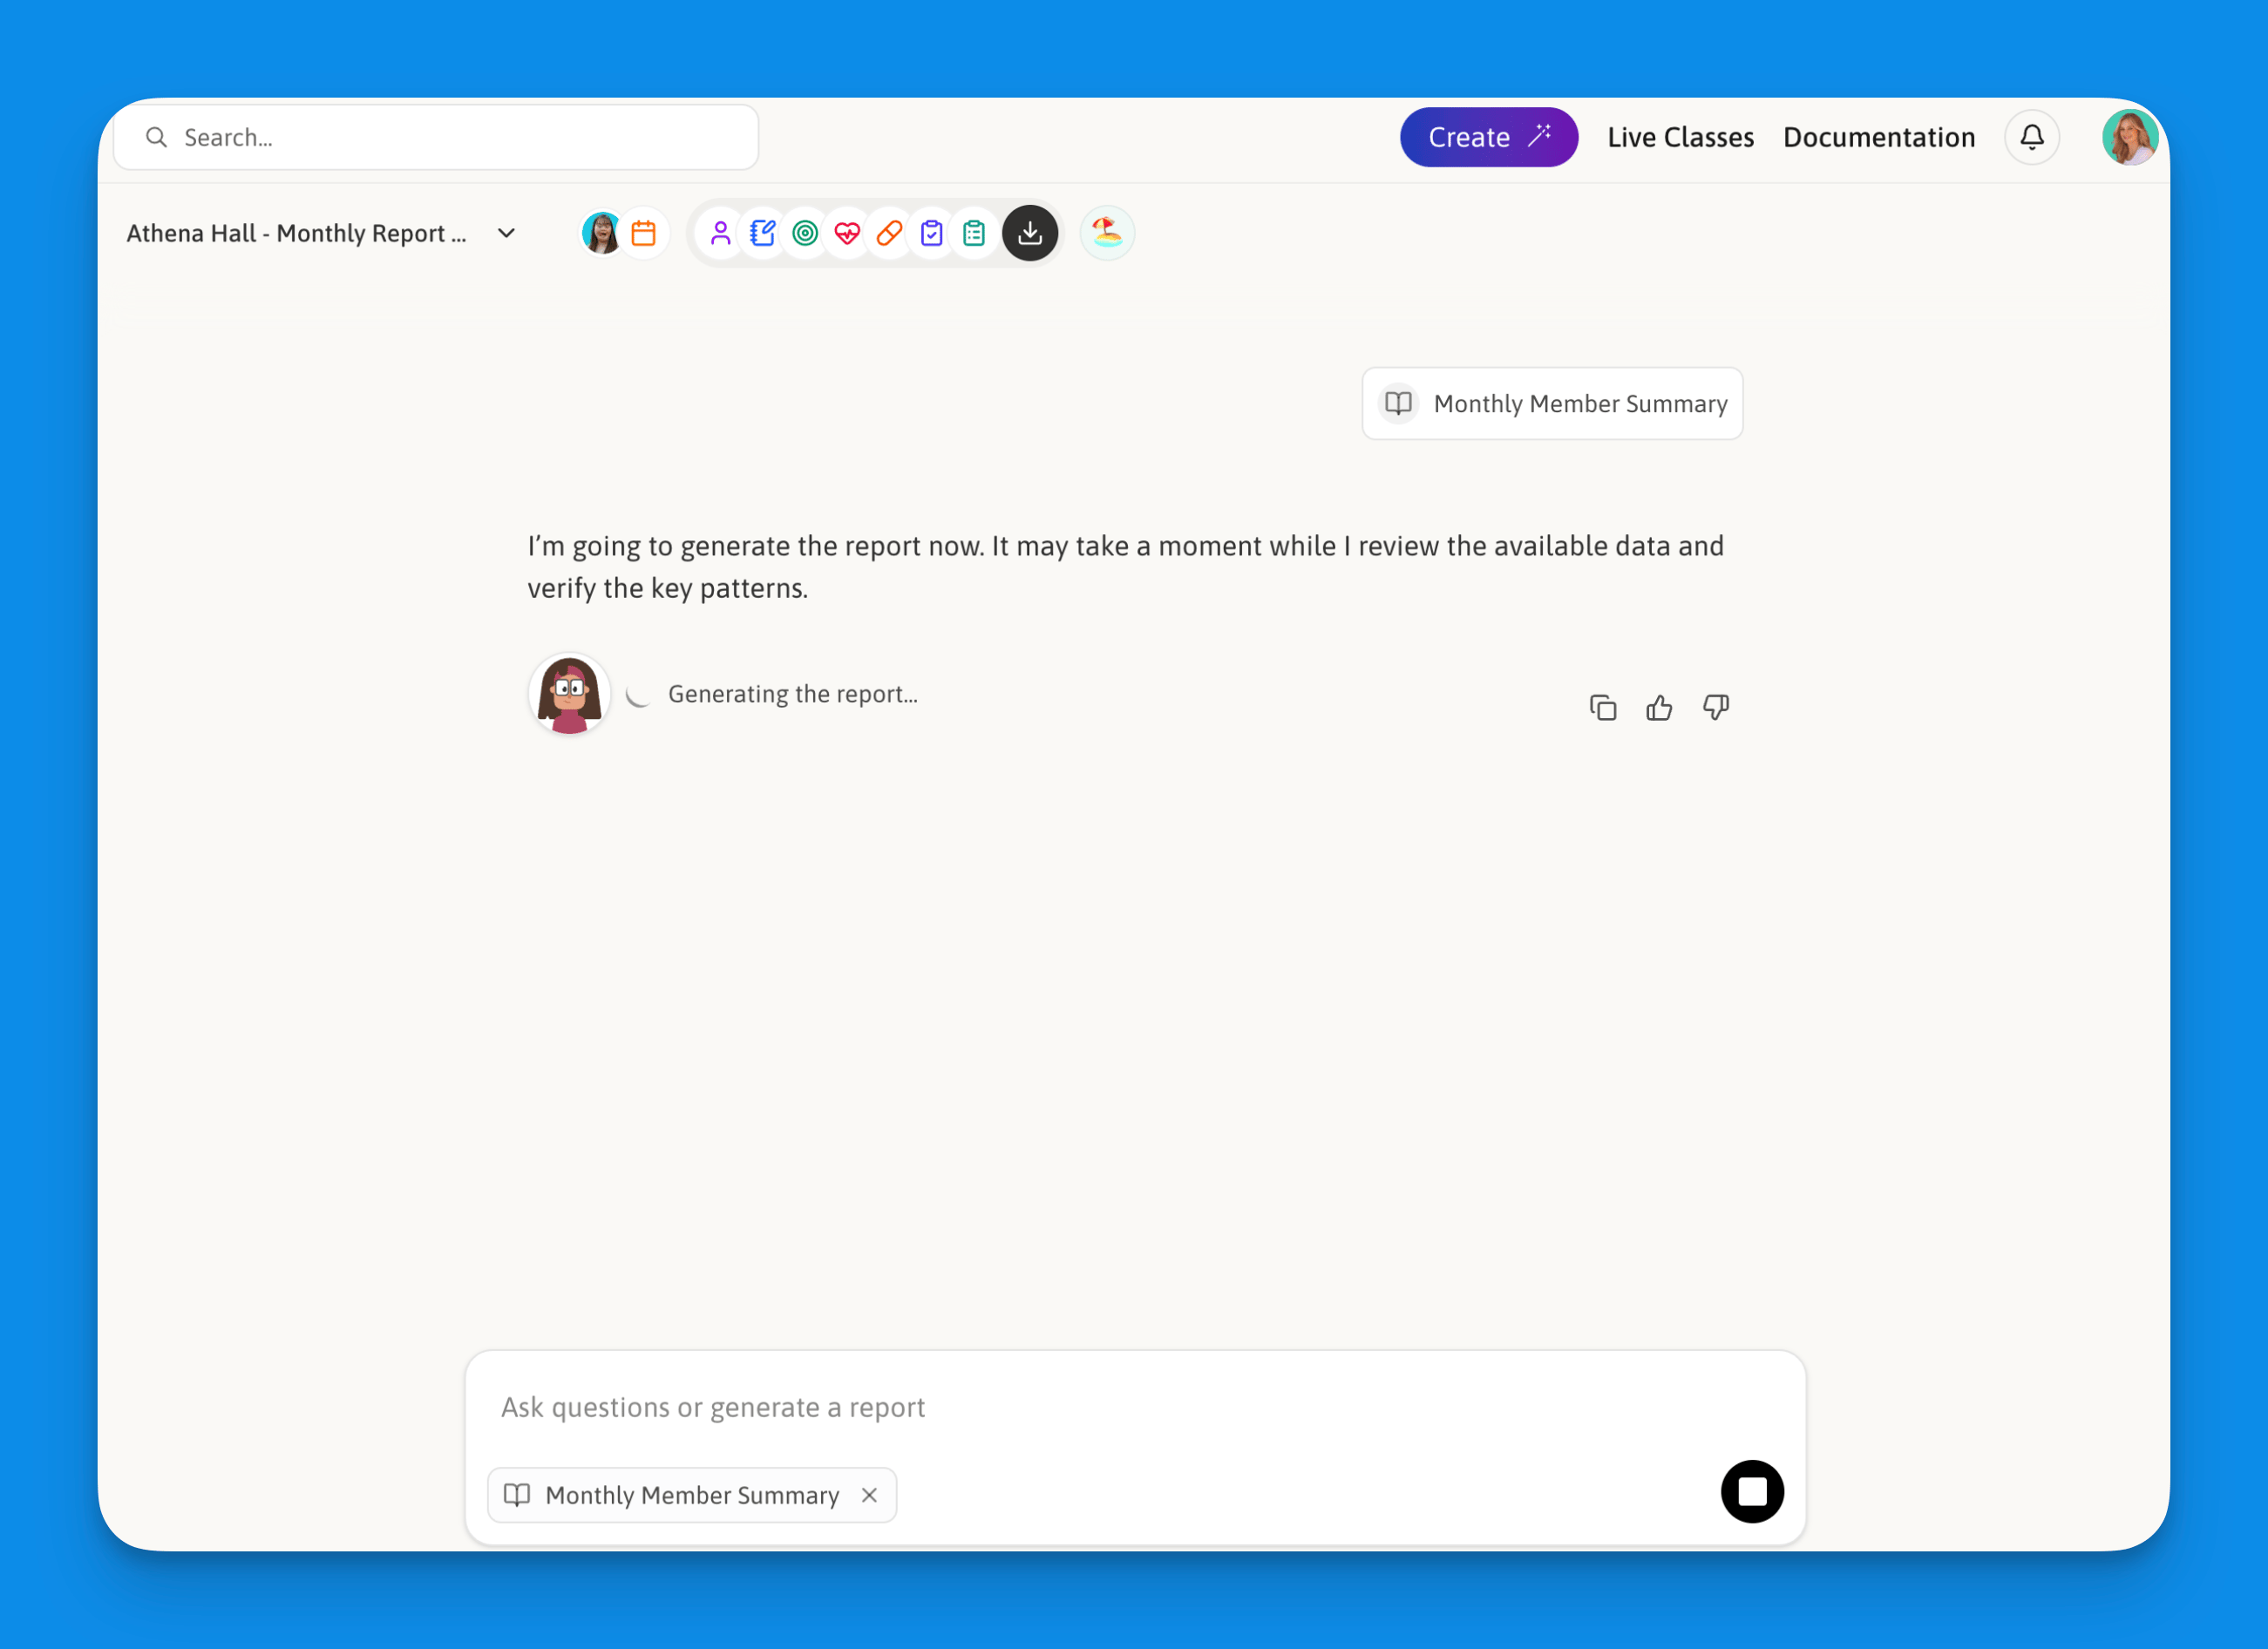Open the purple clipboard with checkmark icon
This screenshot has height=1649, width=2268.
tap(932, 233)
